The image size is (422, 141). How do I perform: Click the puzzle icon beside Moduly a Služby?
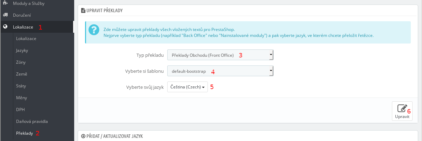tap(5, 3)
